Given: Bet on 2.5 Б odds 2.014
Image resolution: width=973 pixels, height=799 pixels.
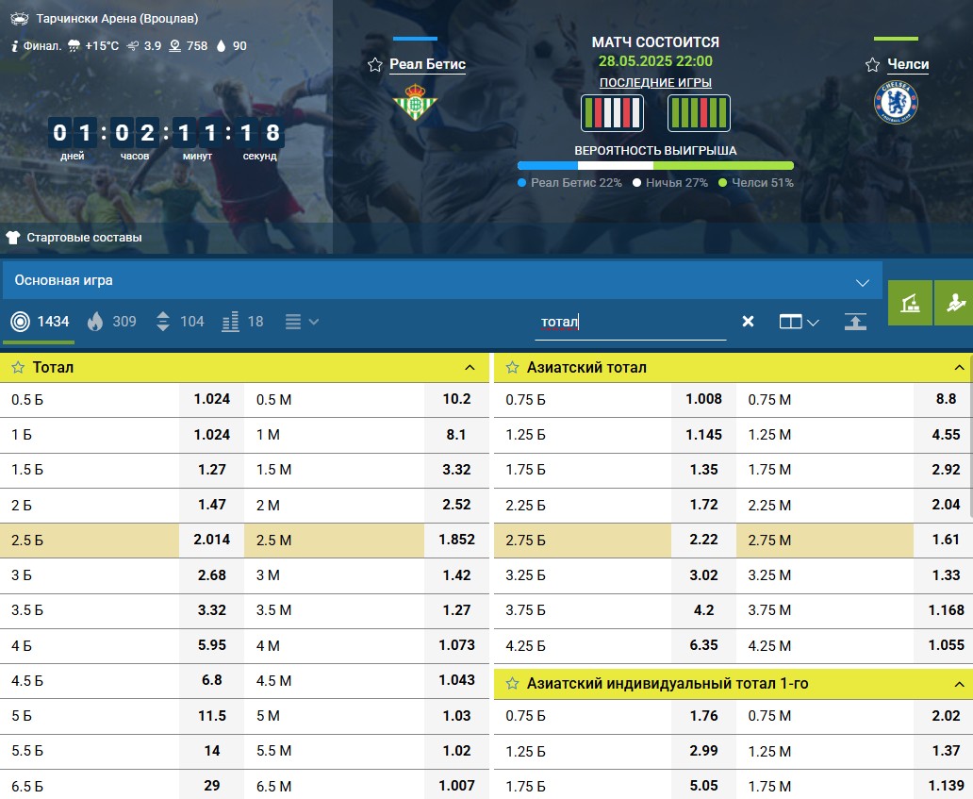Looking at the screenshot, I should [211, 540].
